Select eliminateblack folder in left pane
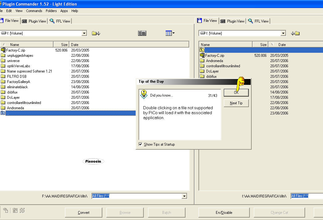The width and height of the screenshot is (323, 220). click(x=17, y=87)
